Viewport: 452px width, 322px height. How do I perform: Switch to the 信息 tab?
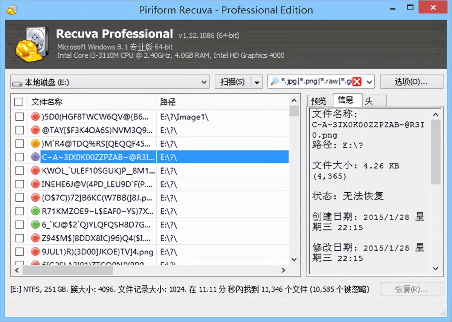[347, 100]
